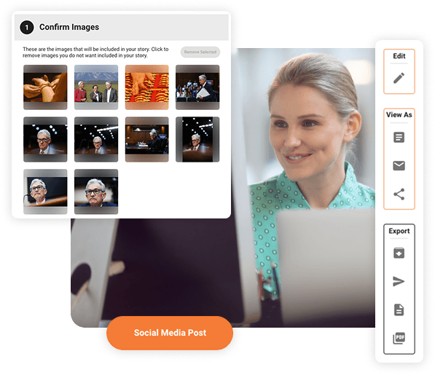Select the share icon under View As

pyautogui.click(x=399, y=194)
